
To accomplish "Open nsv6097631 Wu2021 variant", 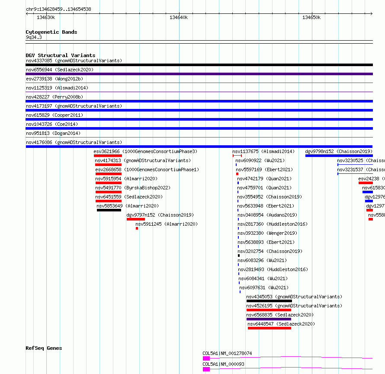I will click(264, 288).
